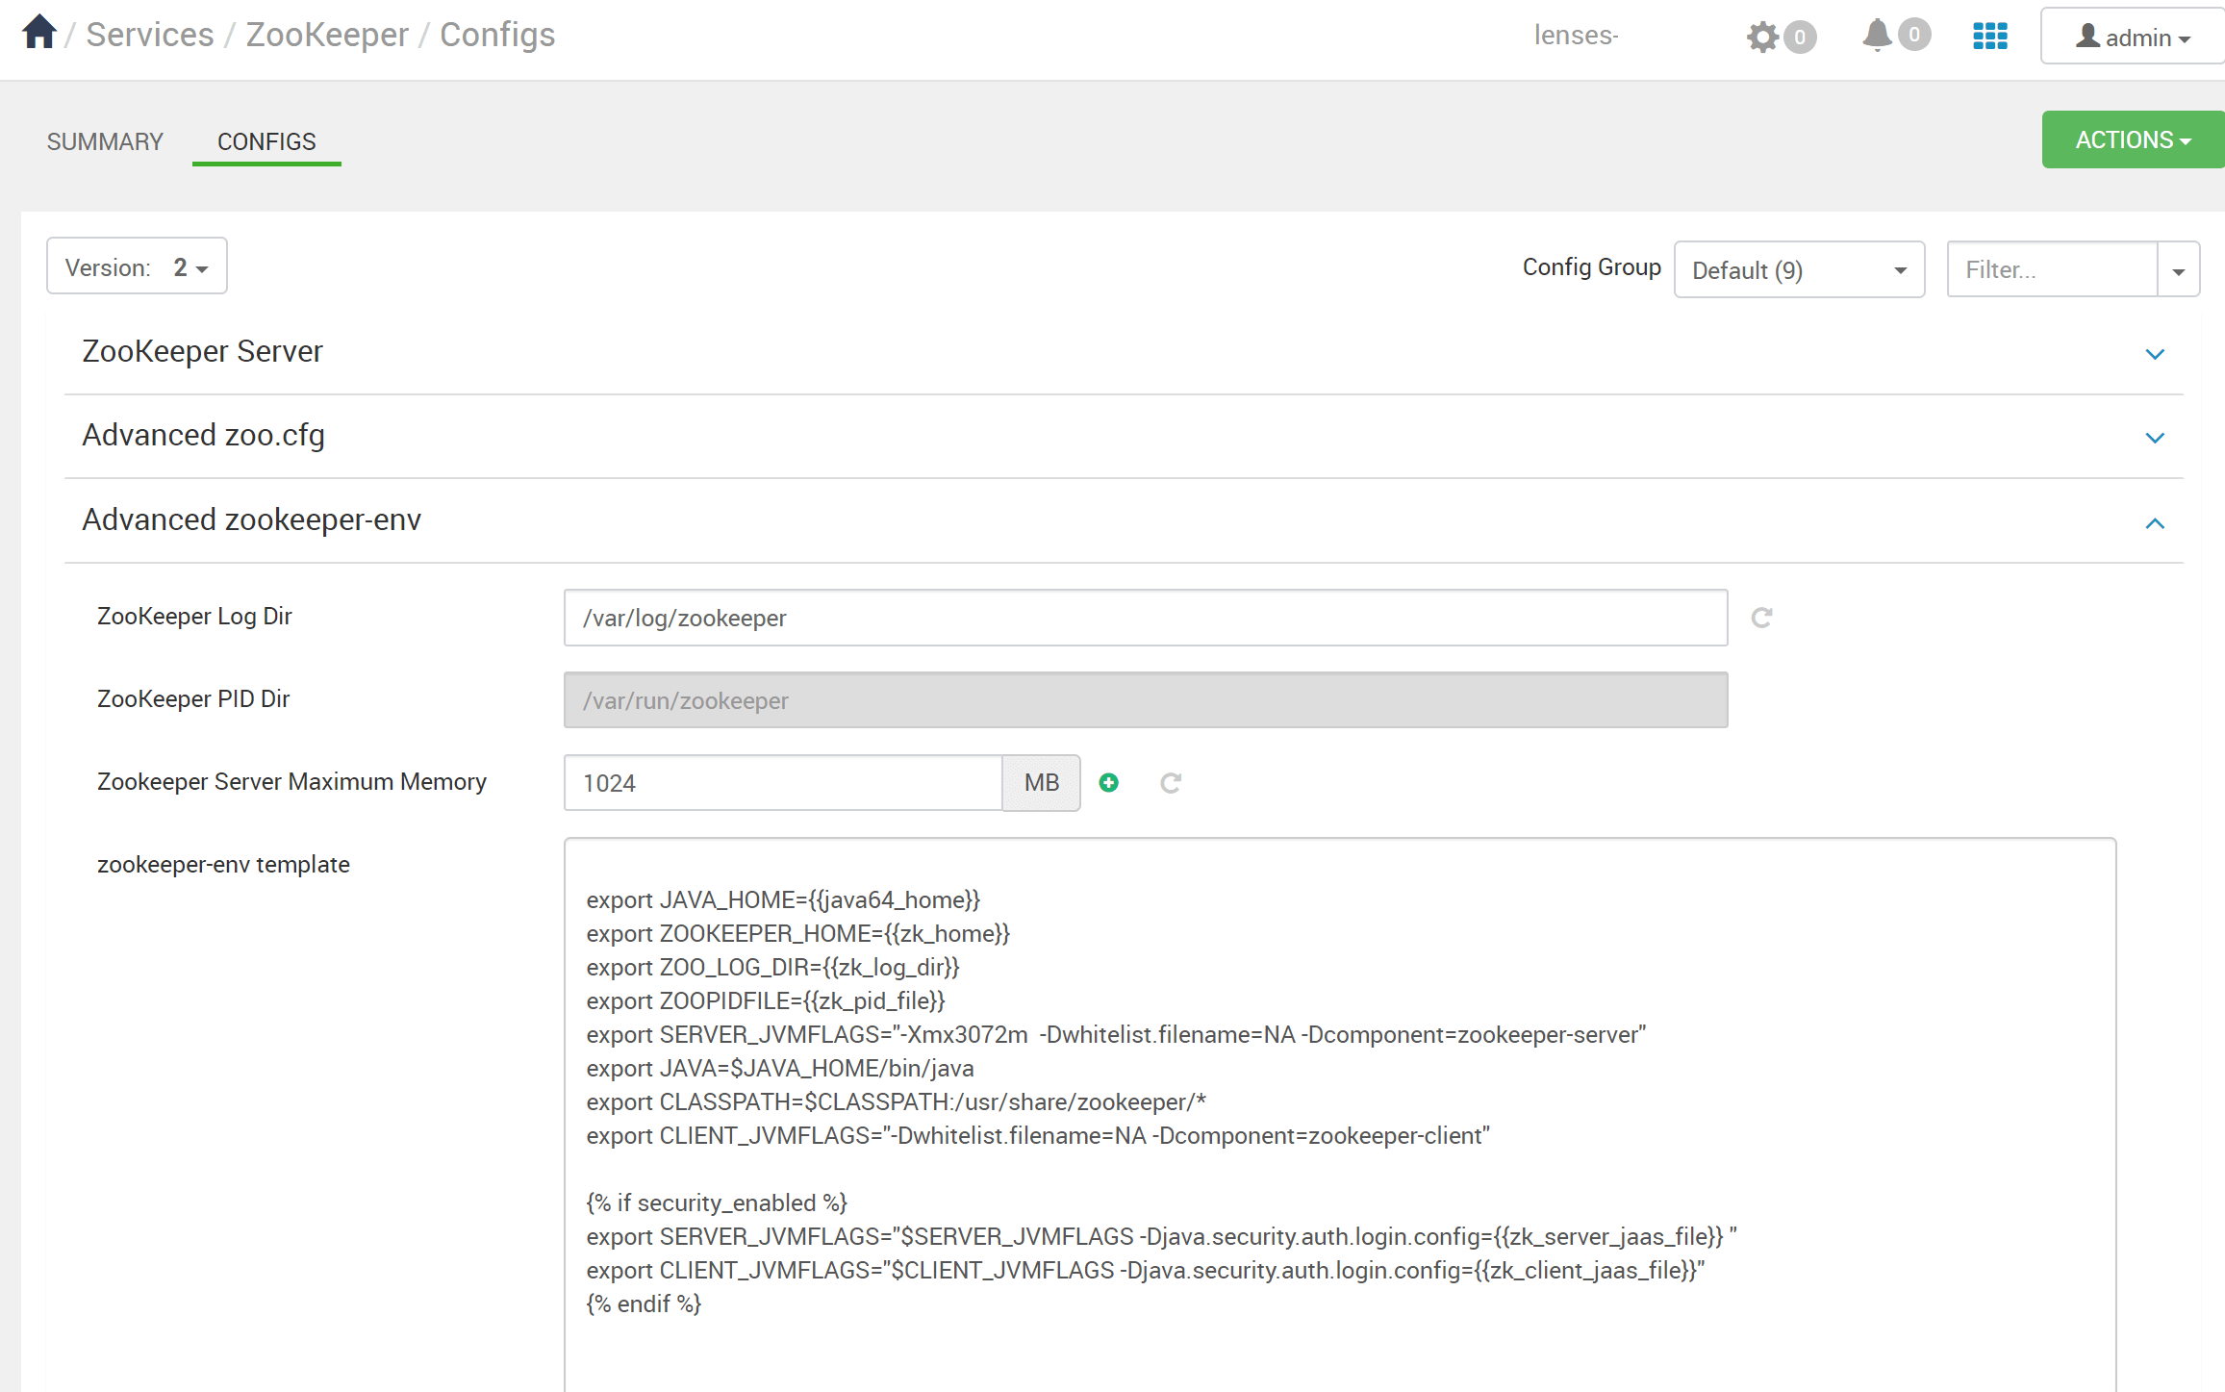The height and width of the screenshot is (1392, 2225).
Task: Click the '{% if security_enabled %}' line
Action: 717,1203
